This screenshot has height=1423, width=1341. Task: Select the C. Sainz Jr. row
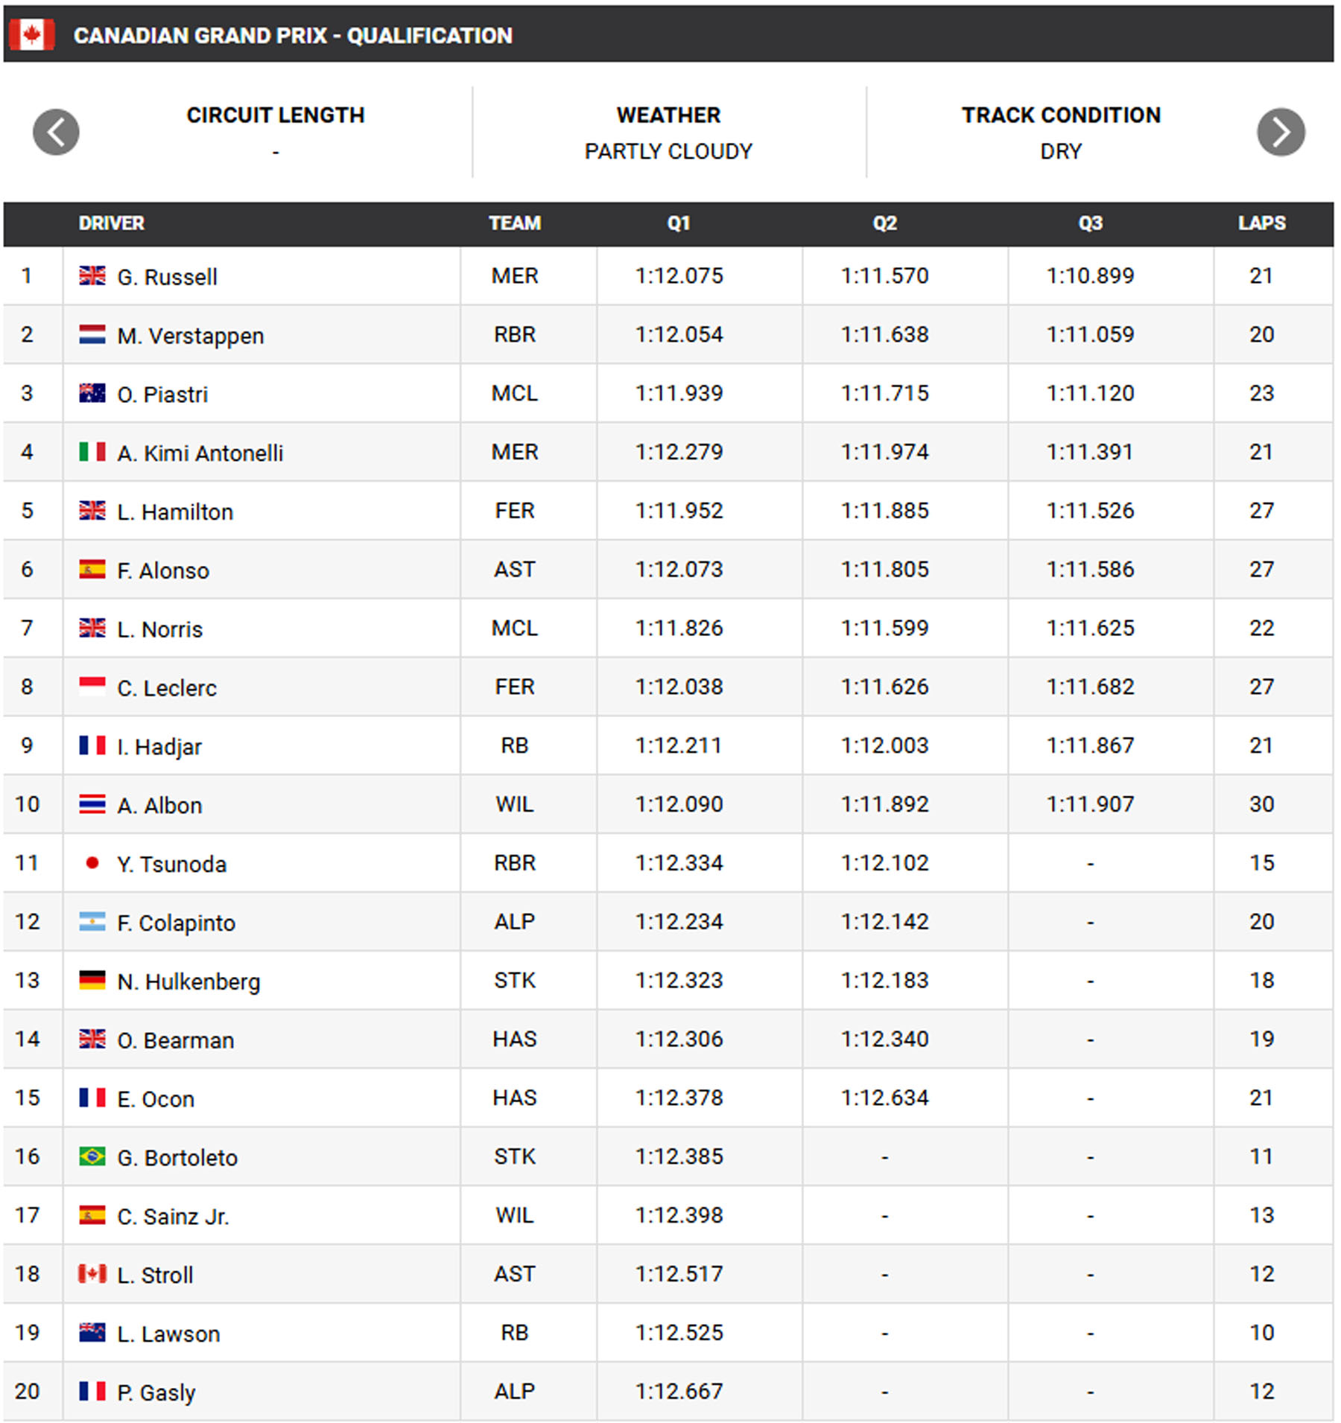(x=668, y=1215)
